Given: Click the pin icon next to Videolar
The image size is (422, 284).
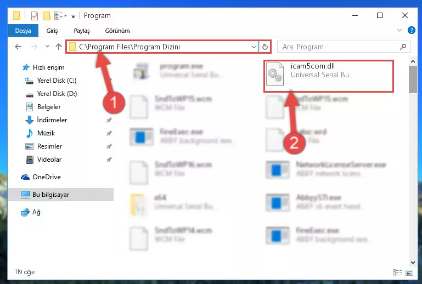Looking at the screenshot, I should click(109, 160).
